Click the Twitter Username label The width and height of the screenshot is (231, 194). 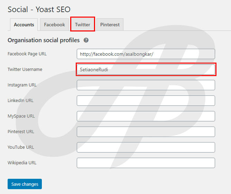25,70
